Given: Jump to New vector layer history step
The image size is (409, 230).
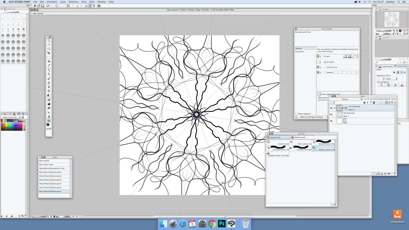Looking at the screenshot, I should coord(55,165).
